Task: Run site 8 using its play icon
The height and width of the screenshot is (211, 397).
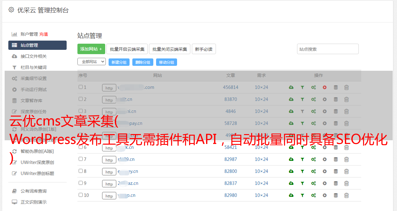Action: [325, 171]
